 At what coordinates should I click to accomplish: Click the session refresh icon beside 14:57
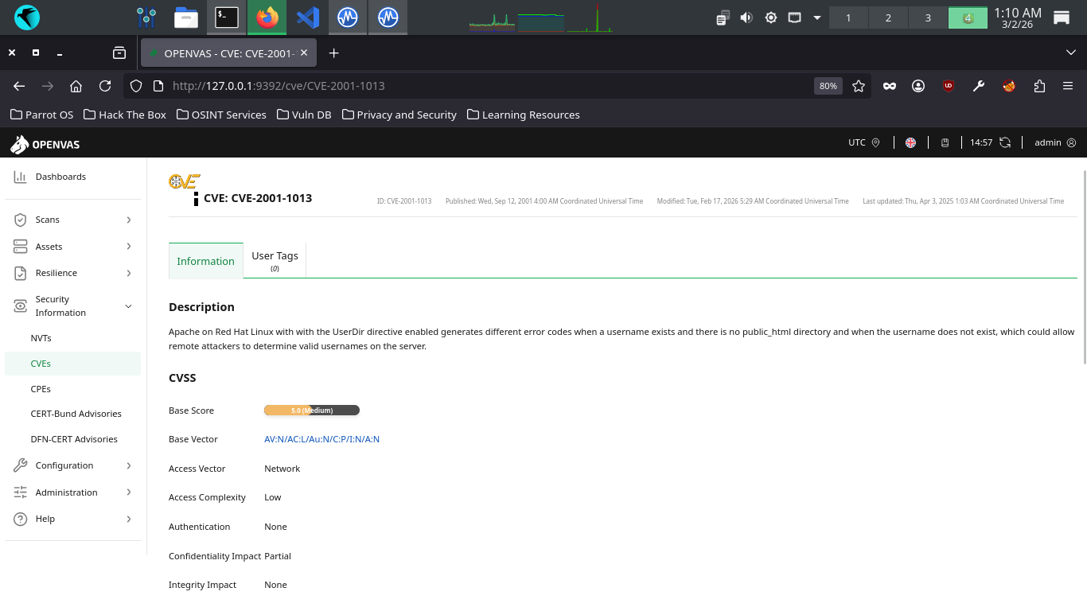coord(1005,142)
